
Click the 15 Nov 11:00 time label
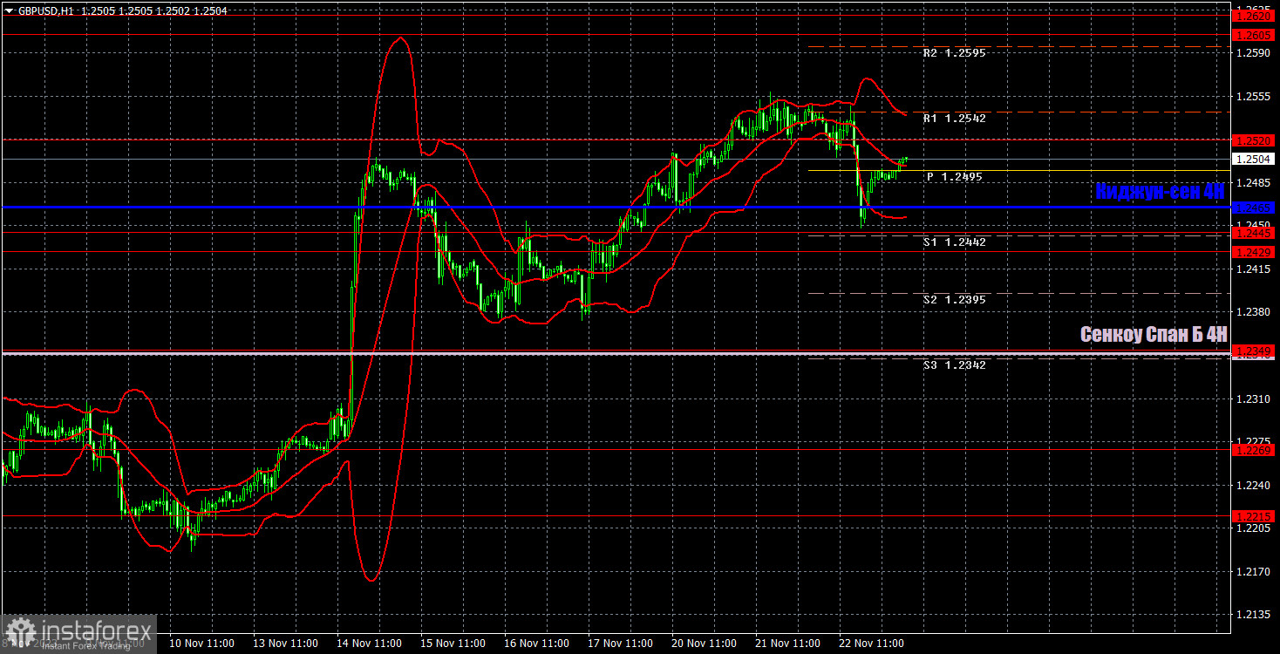coord(452,644)
